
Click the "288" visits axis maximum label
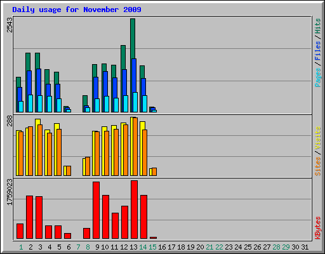10,121
